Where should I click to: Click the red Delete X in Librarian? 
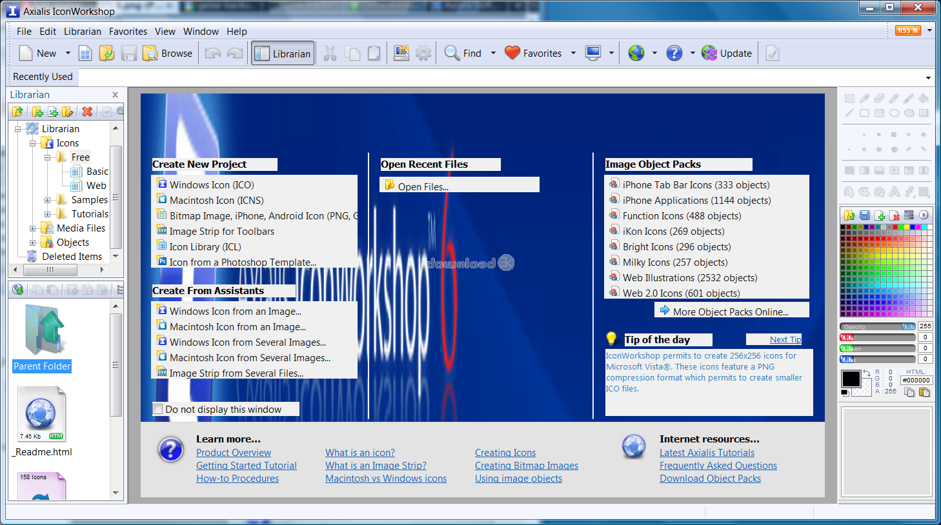(87, 112)
